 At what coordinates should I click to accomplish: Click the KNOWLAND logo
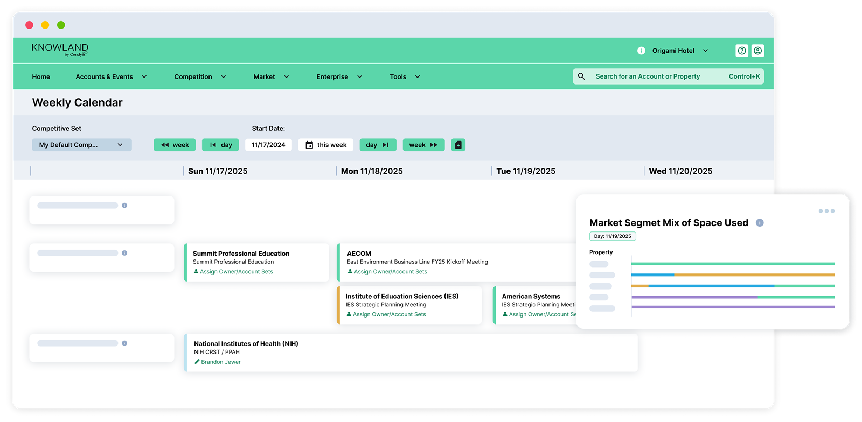coord(60,50)
